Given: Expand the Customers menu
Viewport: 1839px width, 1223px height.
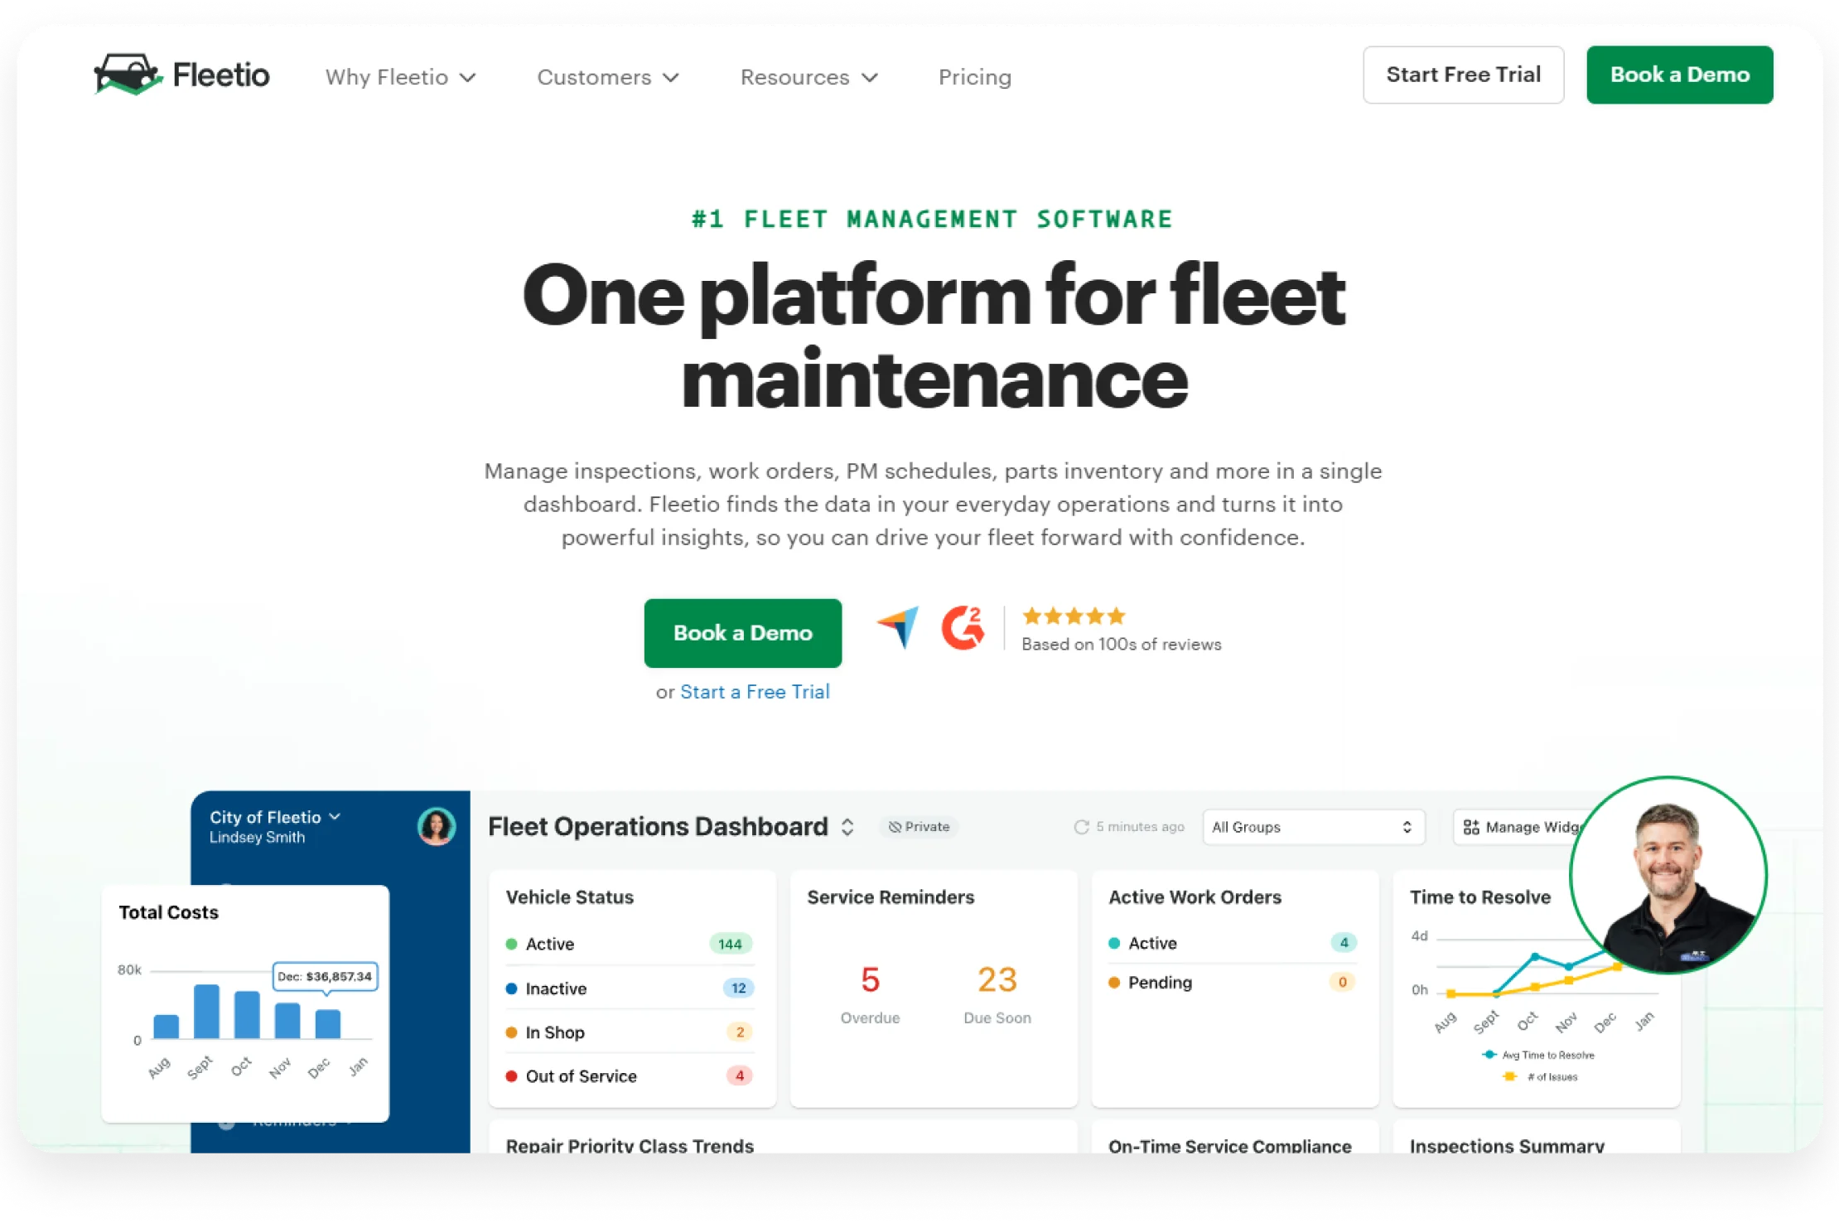Looking at the screenshot, I should coord(608,77).
